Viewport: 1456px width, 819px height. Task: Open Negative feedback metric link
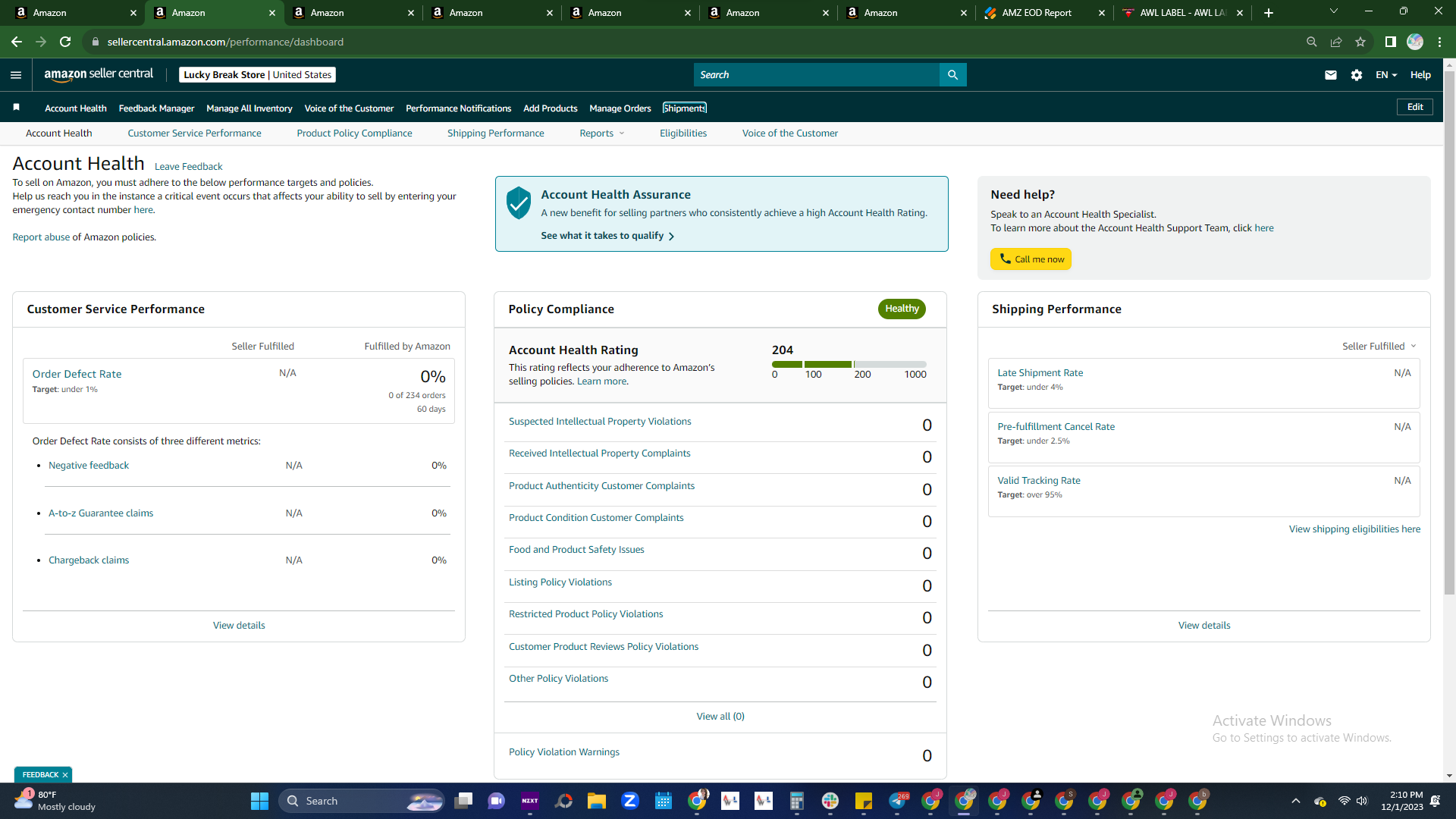[89, 466]
